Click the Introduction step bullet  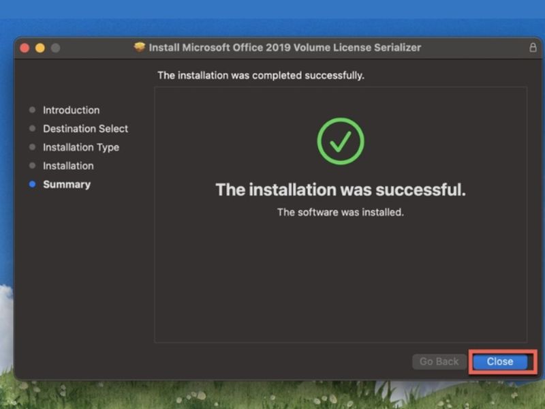pos(32,110)
